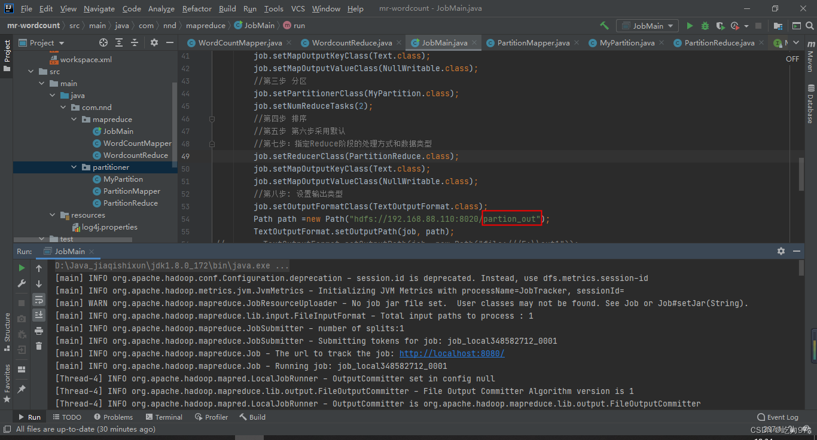The width and height of the screenshot is (817, 440).
Task: Select log4j.properties in project tree
Action: point(109,227)
